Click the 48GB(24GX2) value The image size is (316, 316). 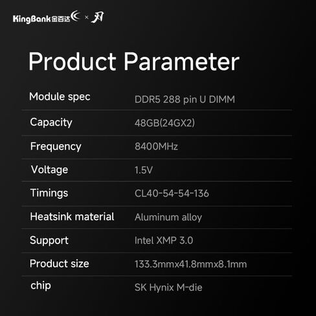[164, 123]
